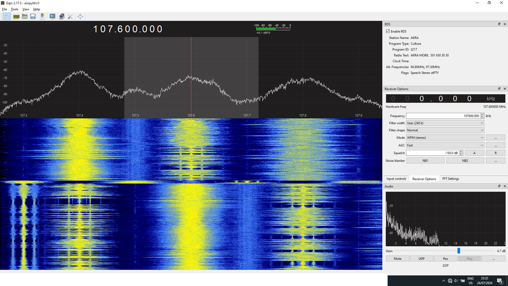Click the 107.8 label on frequency axis
Viewport: 508px width, 286px height.
[303, 115]
